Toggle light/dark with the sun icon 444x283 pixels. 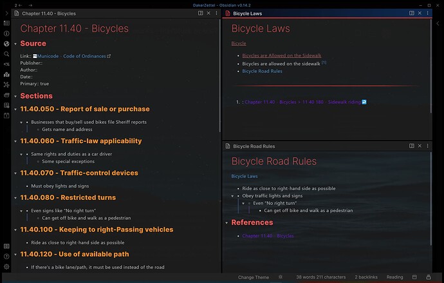[281, 277]
